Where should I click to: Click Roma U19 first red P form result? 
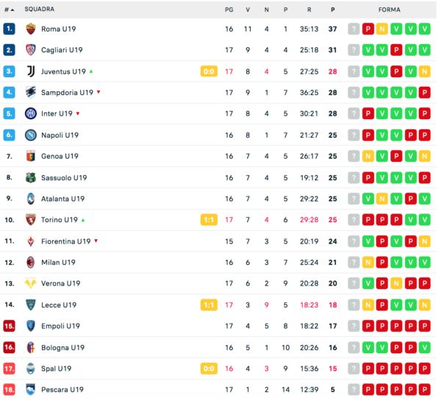(x=368, y=29)
